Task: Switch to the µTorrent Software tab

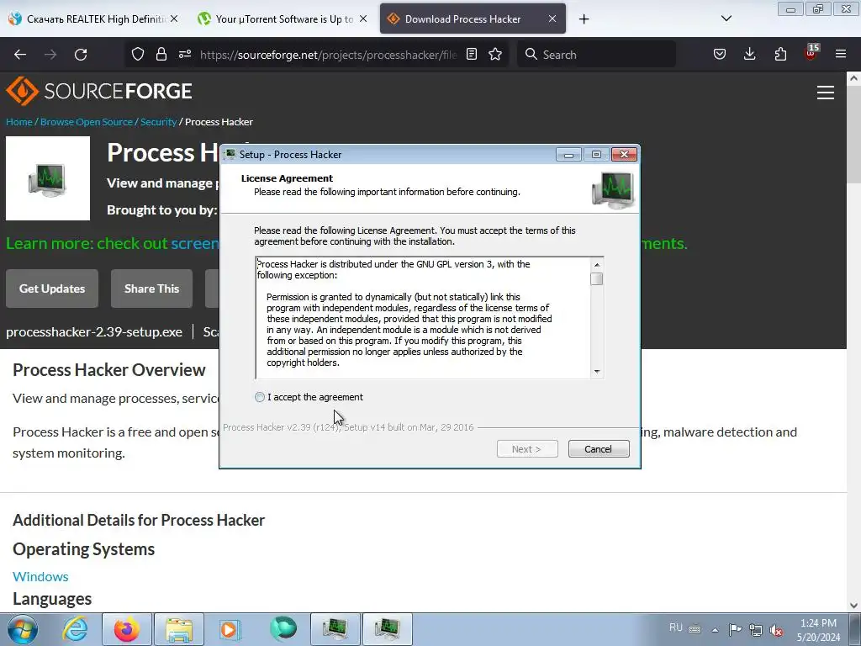Action: [x=284, y=19]
